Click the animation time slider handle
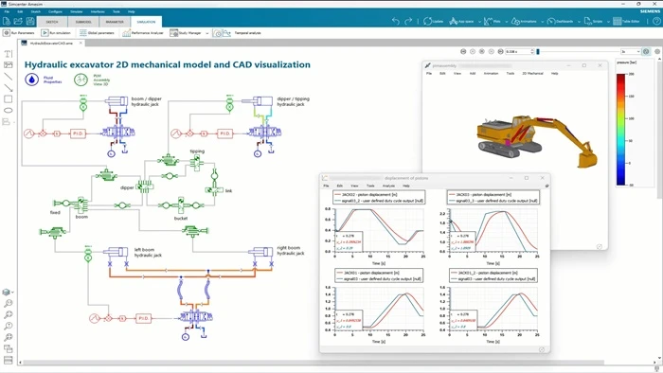 (x=538, y=51)
